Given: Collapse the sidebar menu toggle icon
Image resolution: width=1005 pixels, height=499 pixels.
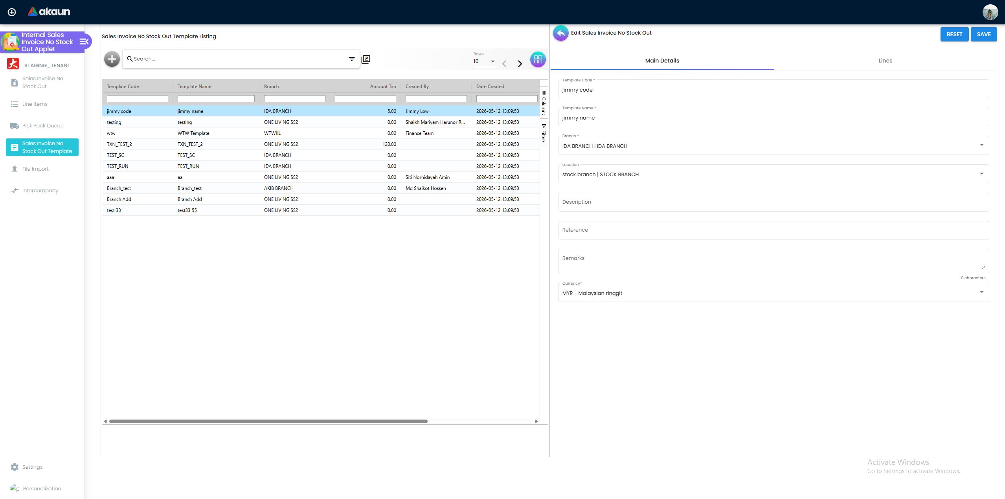Looking at the screenshot, I should coord(84,42).
